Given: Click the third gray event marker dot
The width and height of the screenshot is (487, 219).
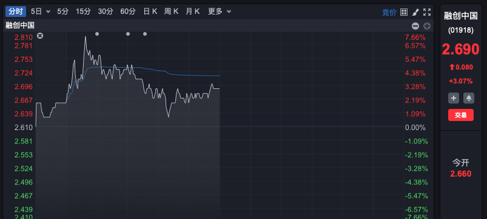Looking at the screenshot, I should (145, 34).
